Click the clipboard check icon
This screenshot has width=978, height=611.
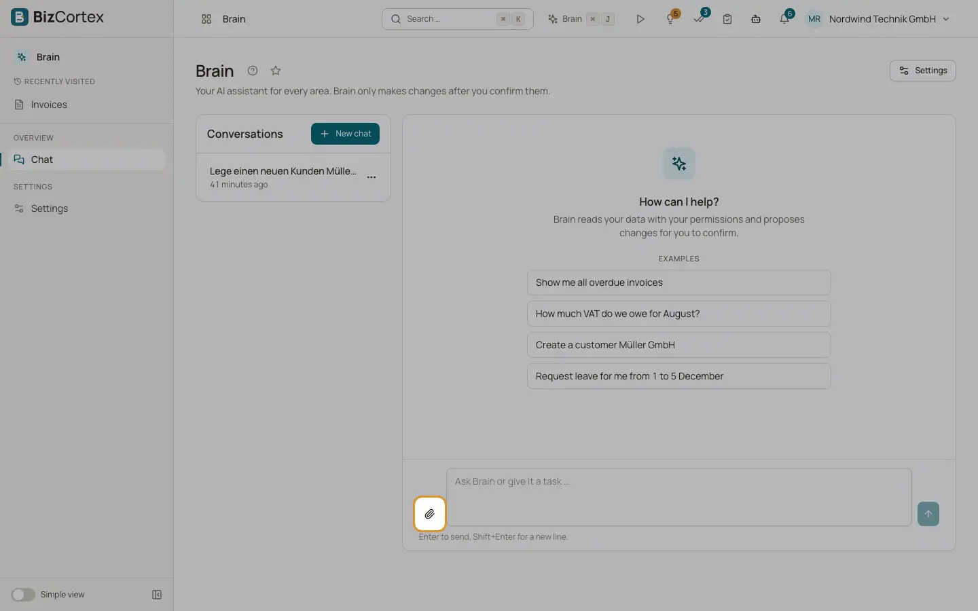point(727,19)
